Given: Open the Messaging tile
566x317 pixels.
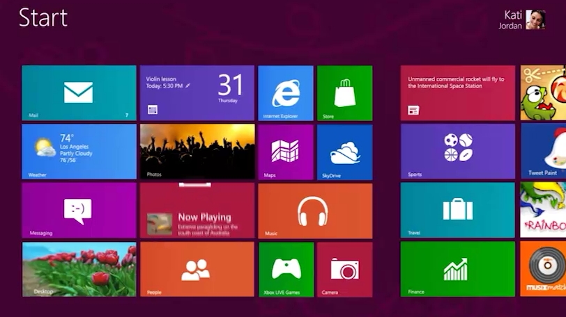Looking at the screenshot, I should click(79, 211).
